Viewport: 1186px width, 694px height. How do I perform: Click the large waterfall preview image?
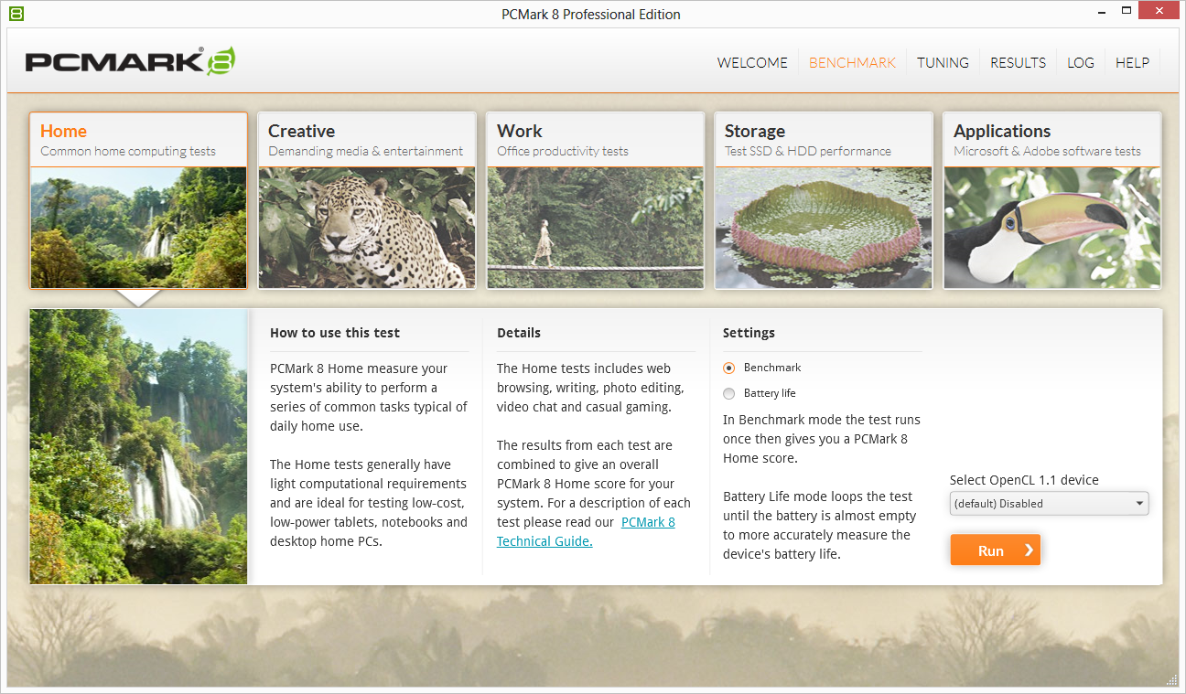pos(138,446)
